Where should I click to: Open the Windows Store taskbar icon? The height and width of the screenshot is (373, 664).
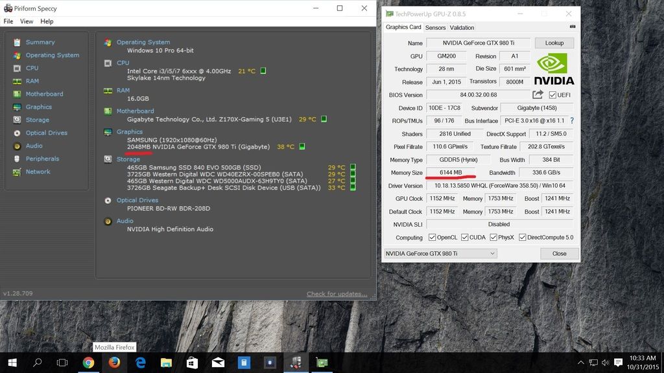point(192,363)
